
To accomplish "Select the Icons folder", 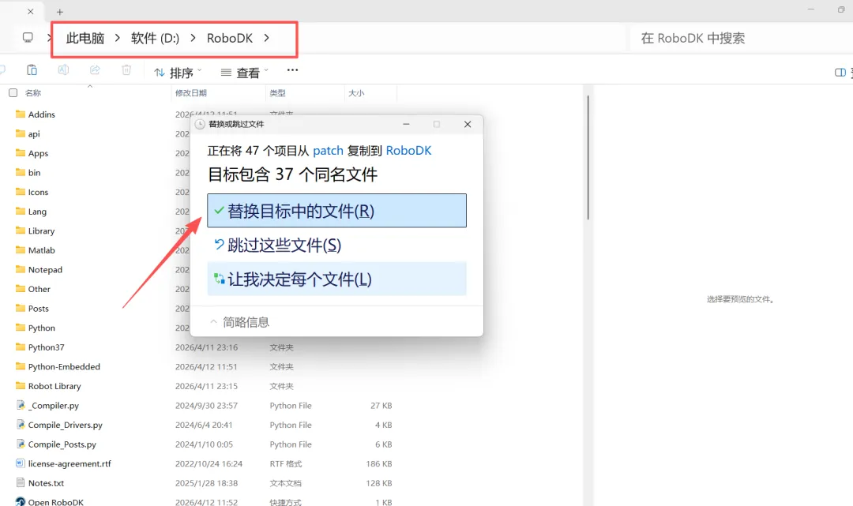I will point(38,192).
